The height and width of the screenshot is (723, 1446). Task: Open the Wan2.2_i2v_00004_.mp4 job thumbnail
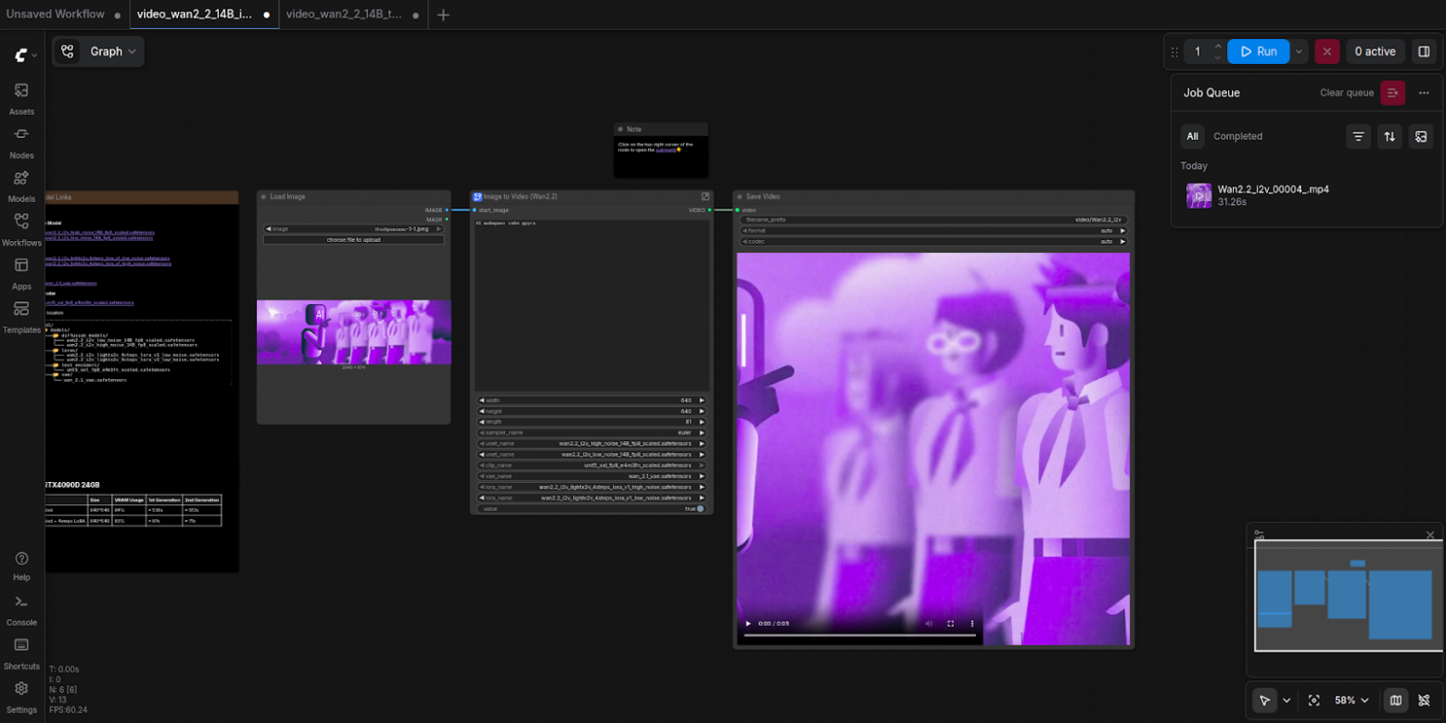pos(1199,196)
